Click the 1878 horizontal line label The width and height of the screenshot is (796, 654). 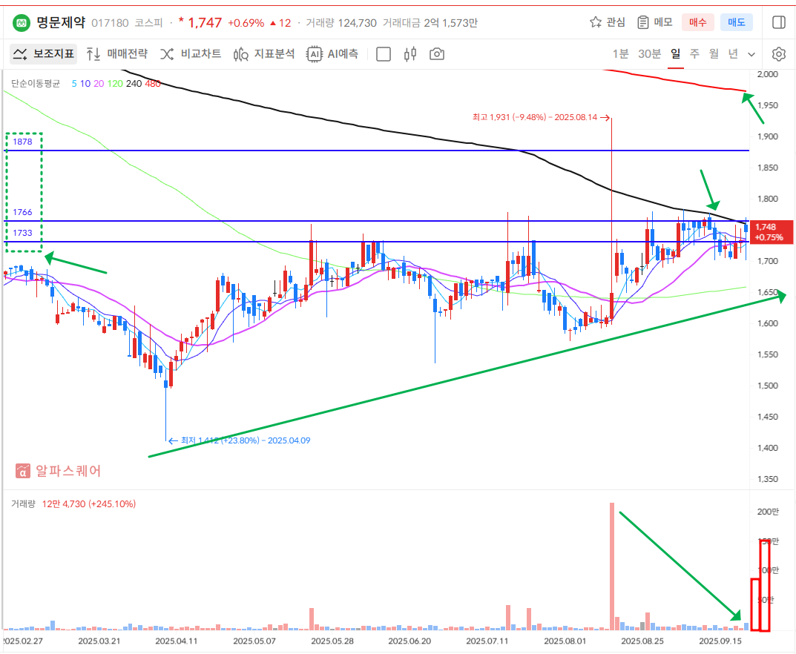coord(23,142)
